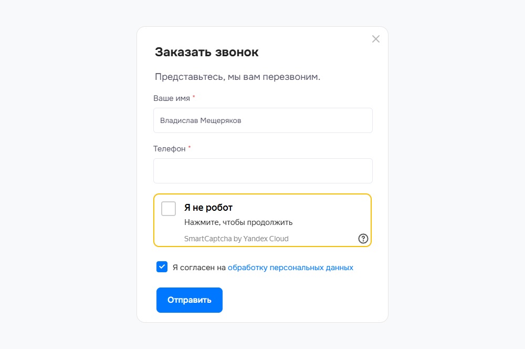Click the SmartCaptcha by Yandex Cloud caption
Viewport: 525px width, 349px height.
pyautogui.click(x=236, y=239)
